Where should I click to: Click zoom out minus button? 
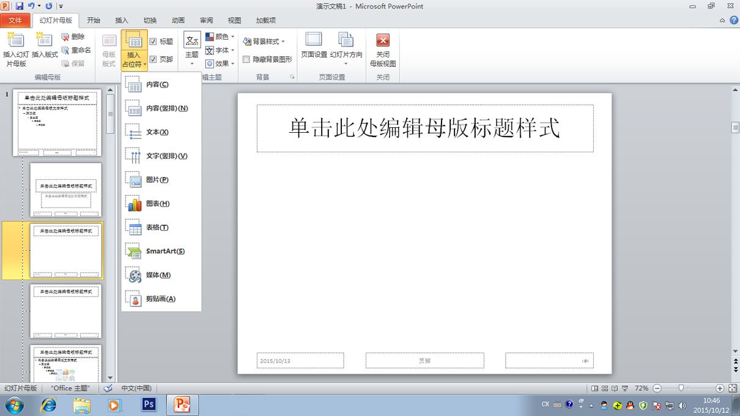pos(657,388)
